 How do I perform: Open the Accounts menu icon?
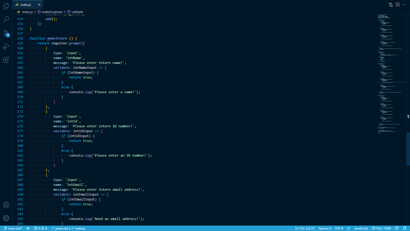[x=6, y=205]
